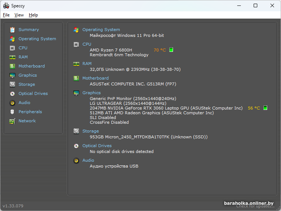The image size is (281, 211).
Task: Open the File menu
Action: tap(6, 15)
